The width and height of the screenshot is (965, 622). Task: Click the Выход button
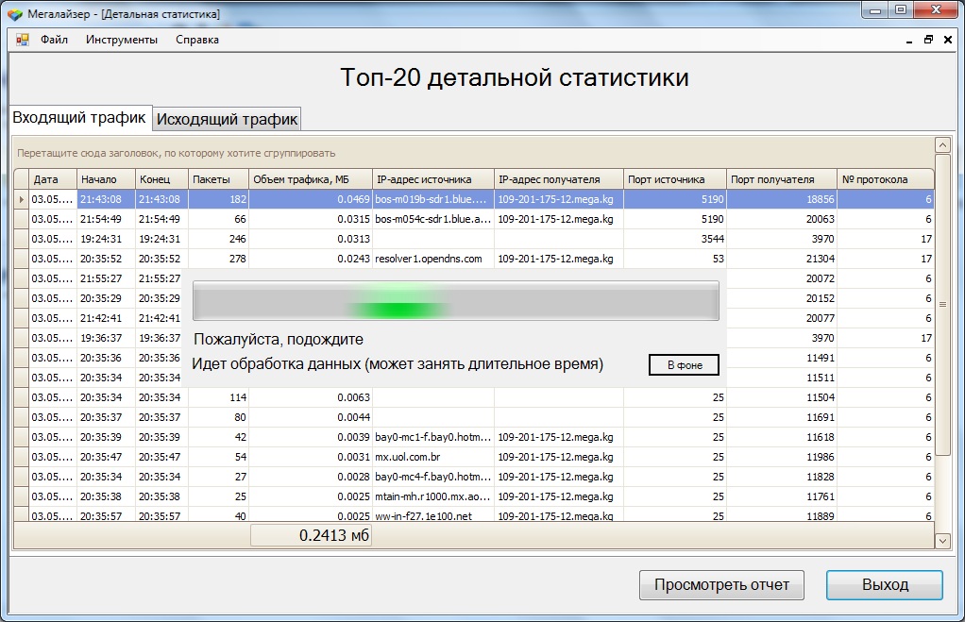tap(885, 584)
